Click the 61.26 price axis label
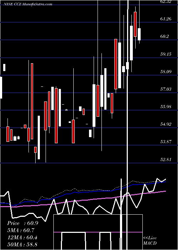 point(166,19)
